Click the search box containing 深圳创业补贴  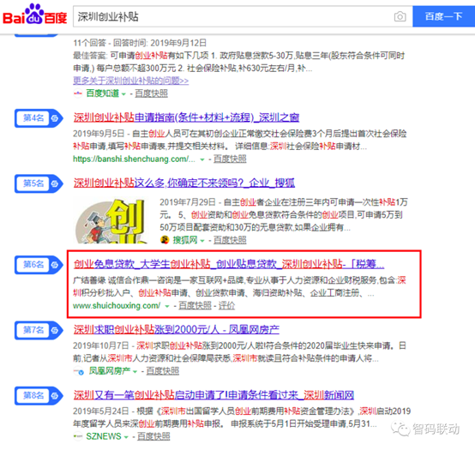coord(233,16)
